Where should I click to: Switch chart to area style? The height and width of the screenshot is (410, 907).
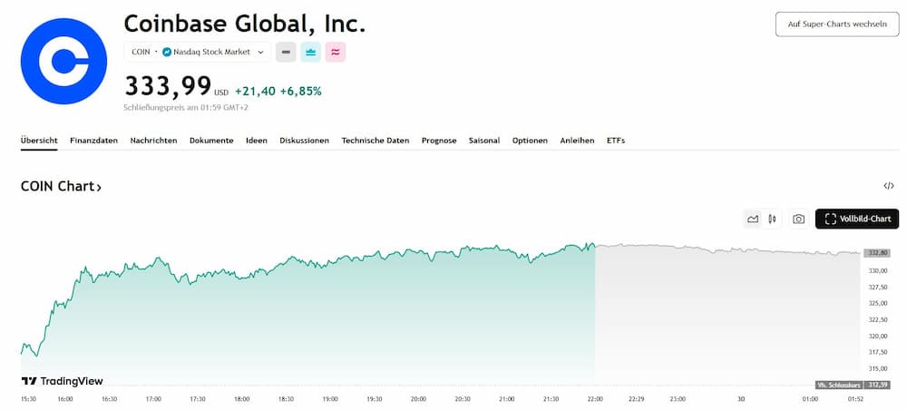[x=753, y=219]
